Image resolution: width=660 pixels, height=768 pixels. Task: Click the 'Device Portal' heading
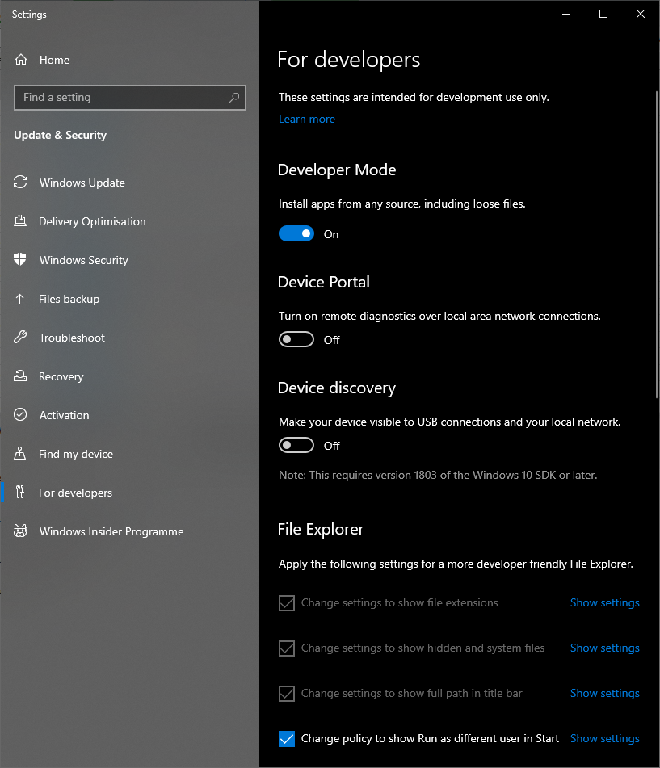323,282
